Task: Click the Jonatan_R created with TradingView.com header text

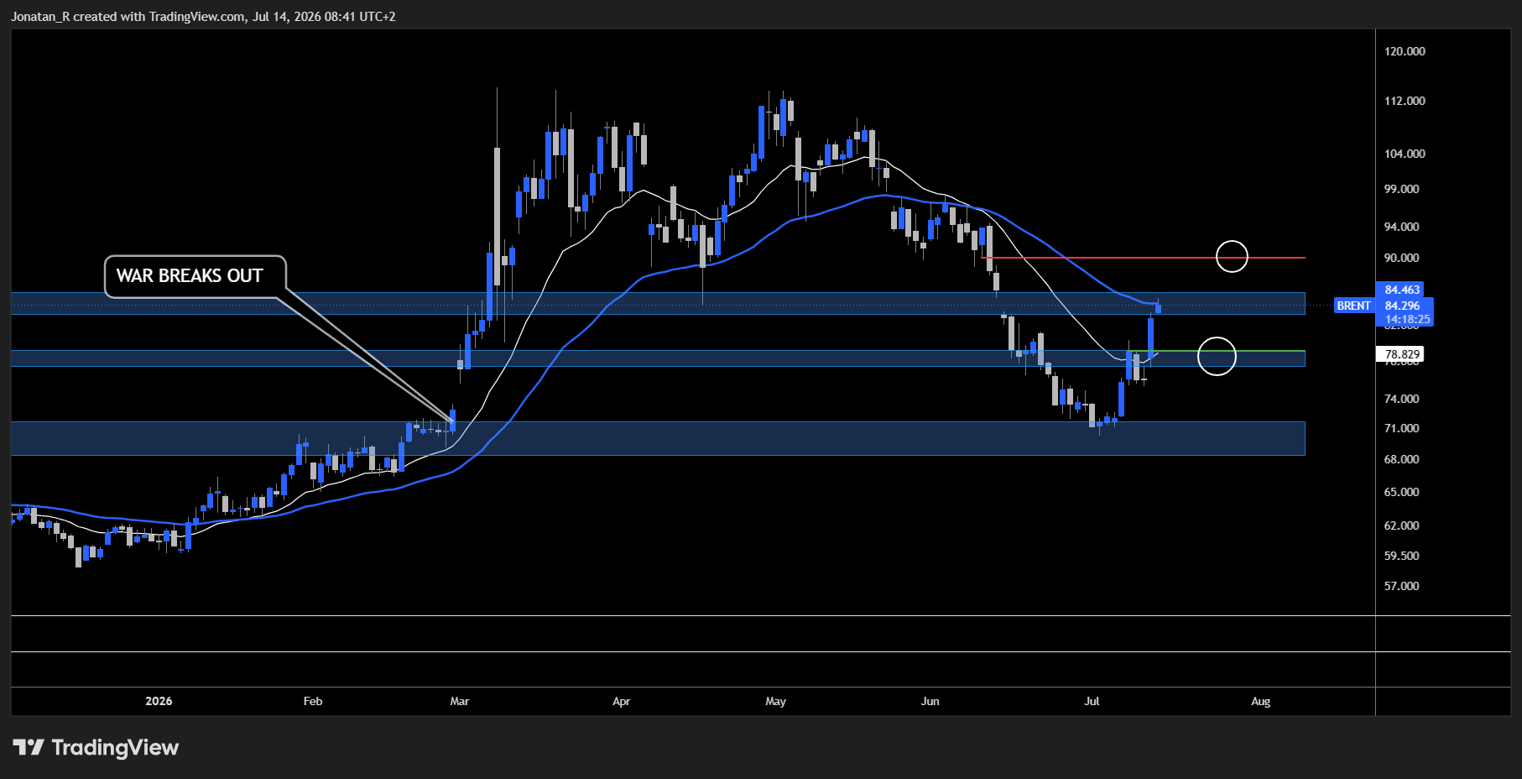Action: (203, 16)
